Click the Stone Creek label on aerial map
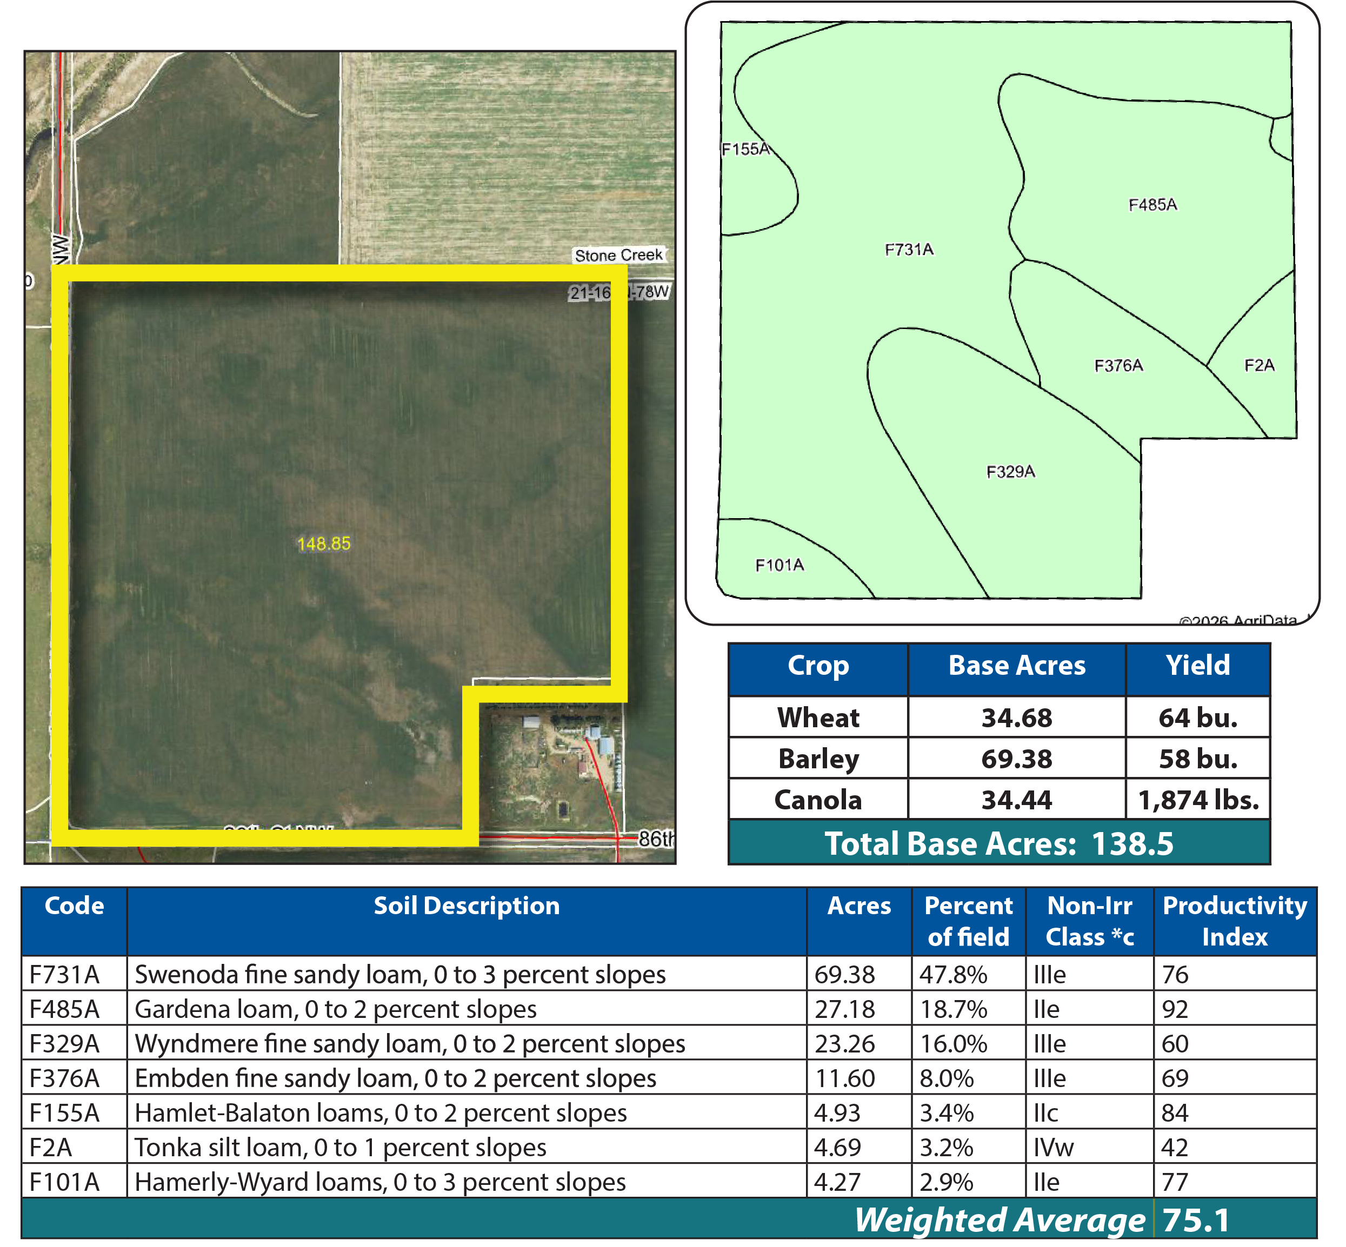This screenshot has width=1346, height=1247. [618, 255]
